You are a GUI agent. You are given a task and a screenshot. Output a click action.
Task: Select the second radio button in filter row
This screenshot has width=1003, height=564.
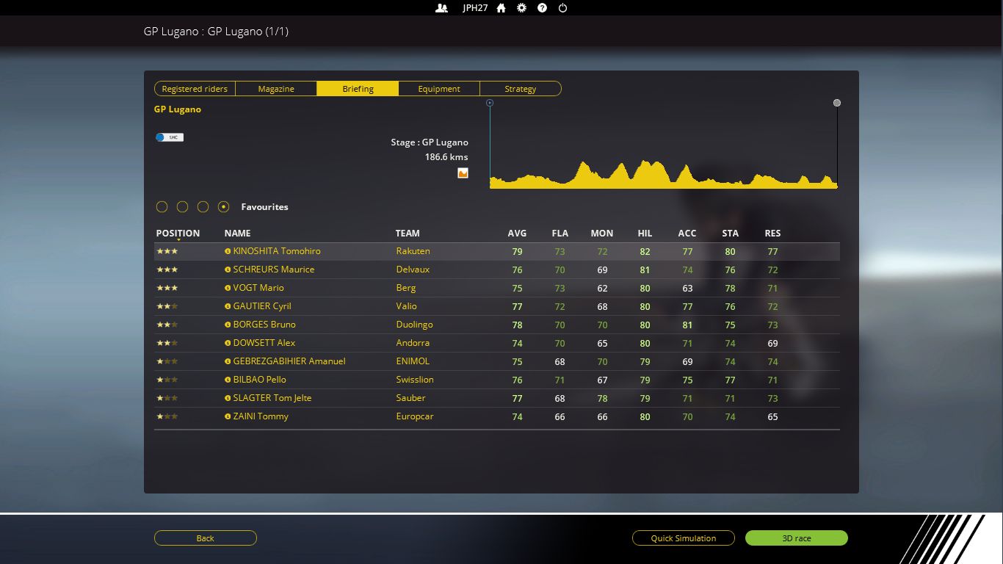pyautogui.click(x=183, y=207)
